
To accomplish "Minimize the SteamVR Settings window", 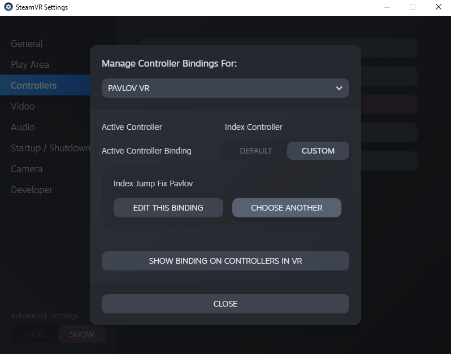I will click(386, 7).
